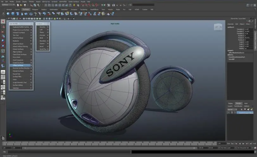Open option box for Duplicate NURBS Patches

click(x=31, y=27)
